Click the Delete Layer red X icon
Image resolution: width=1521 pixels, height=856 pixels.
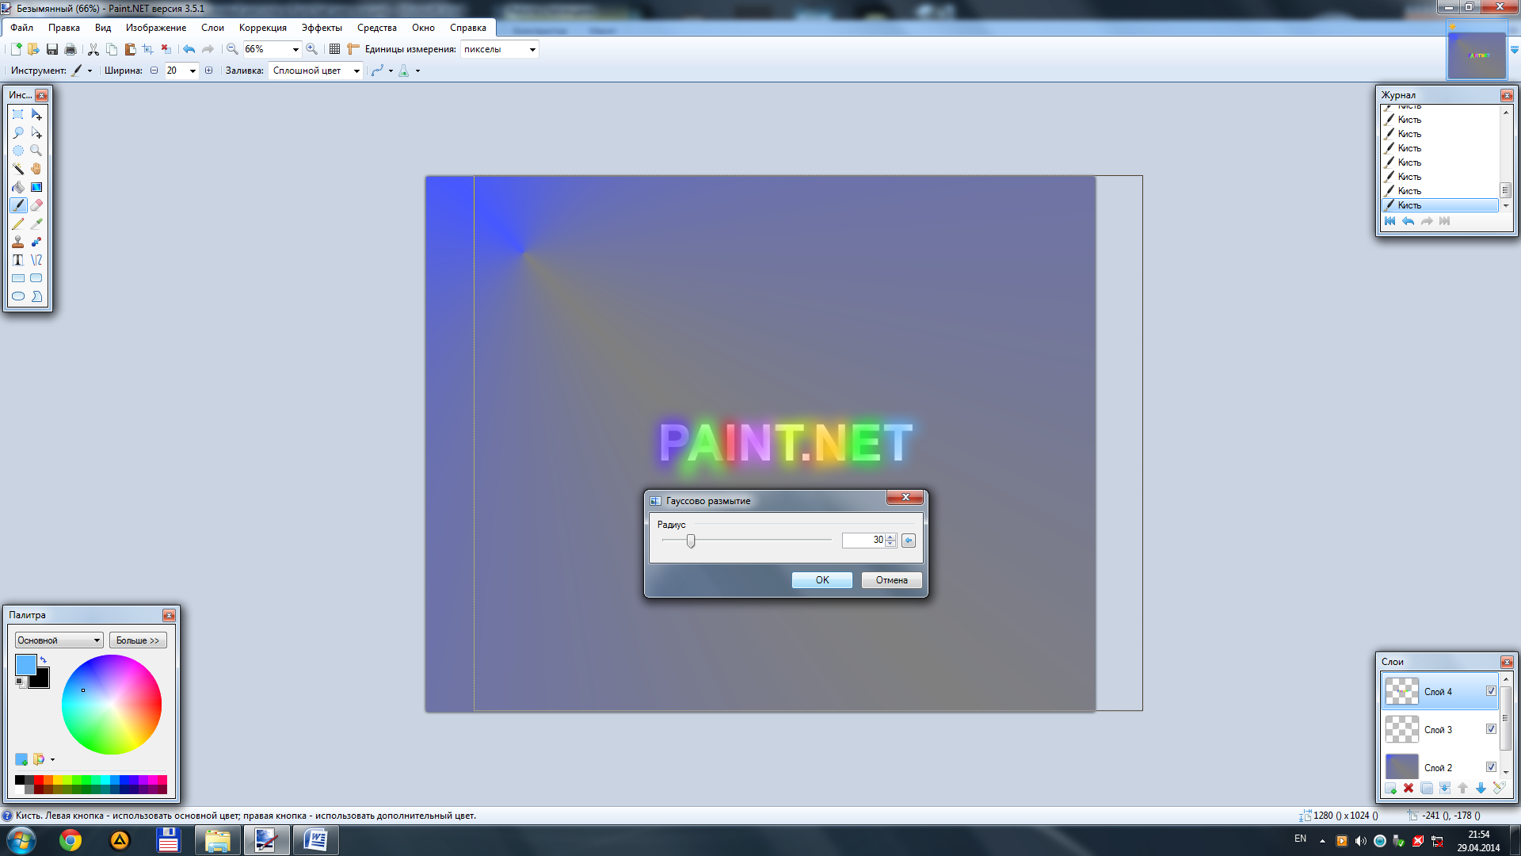point(1409,788)
